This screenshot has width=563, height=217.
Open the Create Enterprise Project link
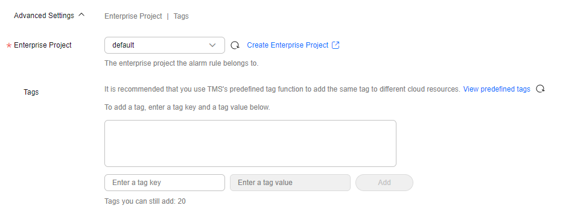pyautogui.click(x=288, y=45)
